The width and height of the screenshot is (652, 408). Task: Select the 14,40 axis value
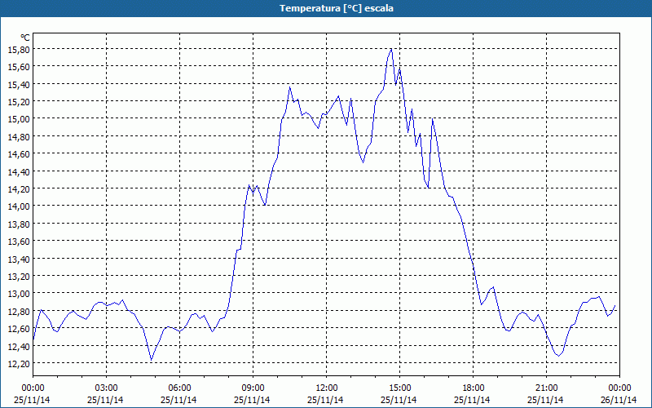(19, 171)
